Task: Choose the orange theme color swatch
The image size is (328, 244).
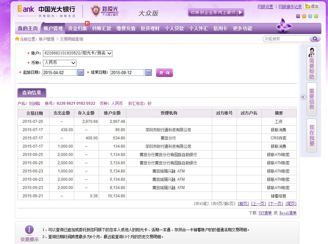Action: pyautogui.click(x=304, y=16)
